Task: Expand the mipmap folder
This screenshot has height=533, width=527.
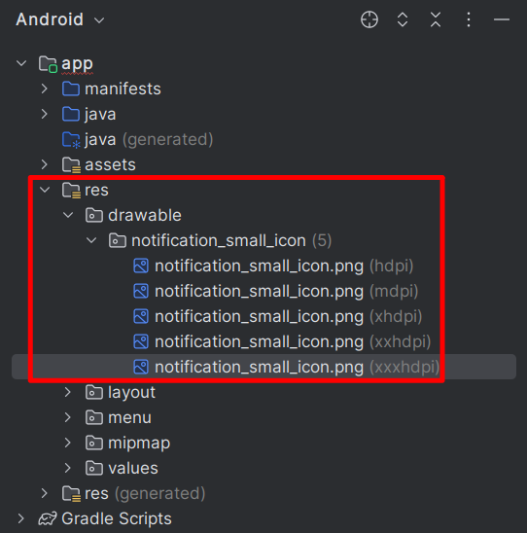Action: pos(68,443)
